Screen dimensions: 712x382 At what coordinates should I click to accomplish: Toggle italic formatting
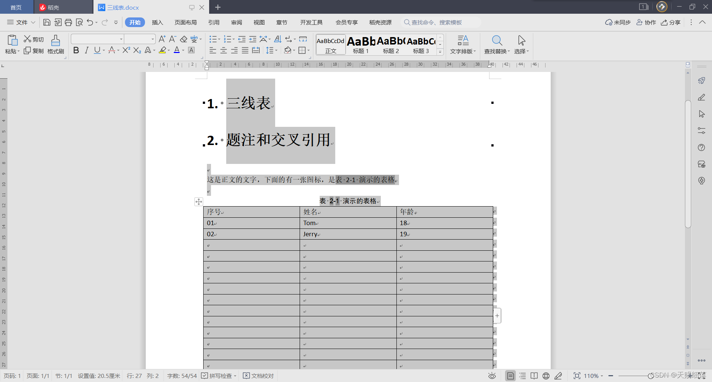(x=86, y=50)
